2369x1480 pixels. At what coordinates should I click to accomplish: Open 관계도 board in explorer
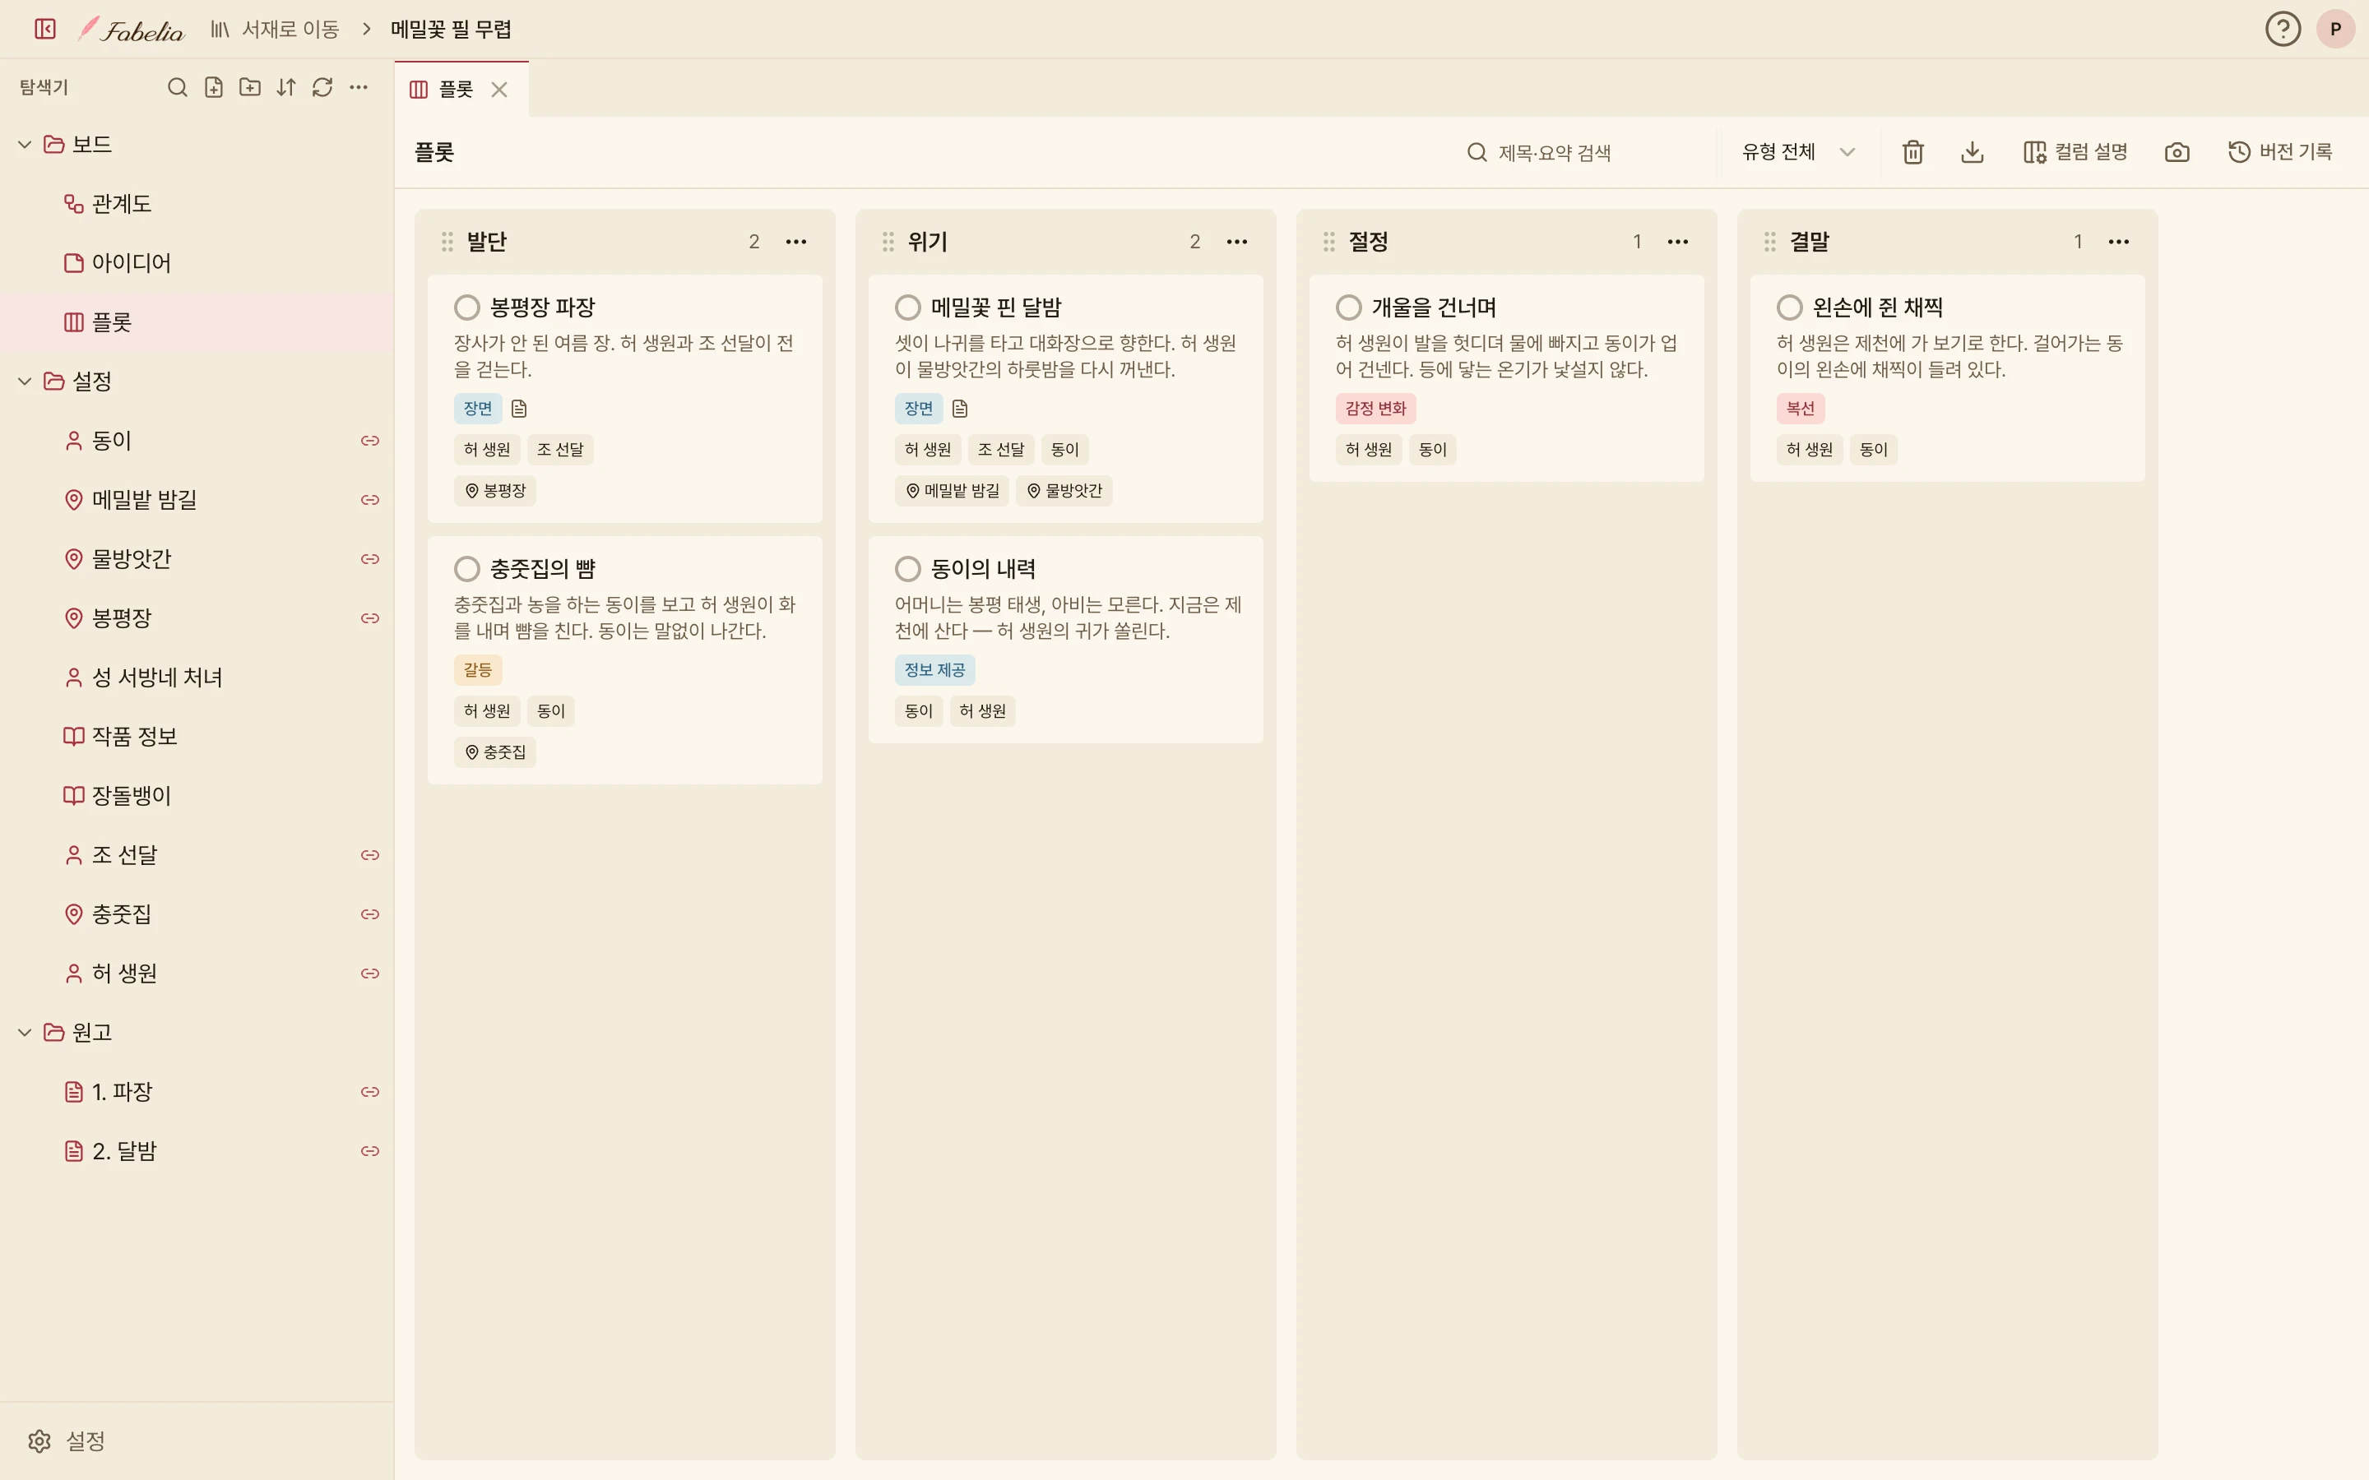pos(197,204)
